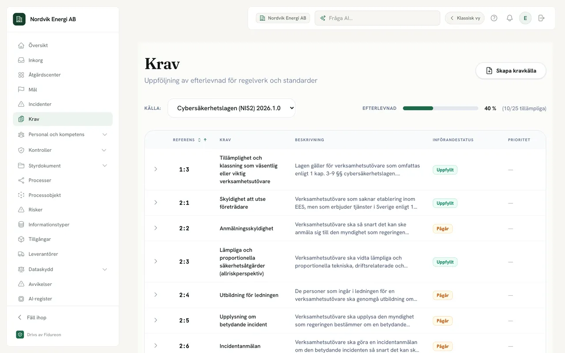
Task: Click the Efterlevnad progress bar
Action: (441, 108)
